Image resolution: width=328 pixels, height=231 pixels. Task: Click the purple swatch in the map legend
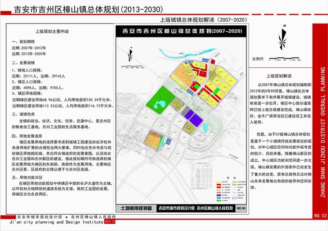point(219,195)
